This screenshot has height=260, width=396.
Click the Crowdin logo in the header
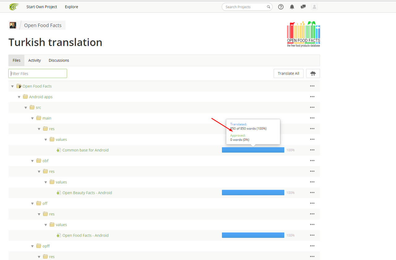tap(14, 6)
